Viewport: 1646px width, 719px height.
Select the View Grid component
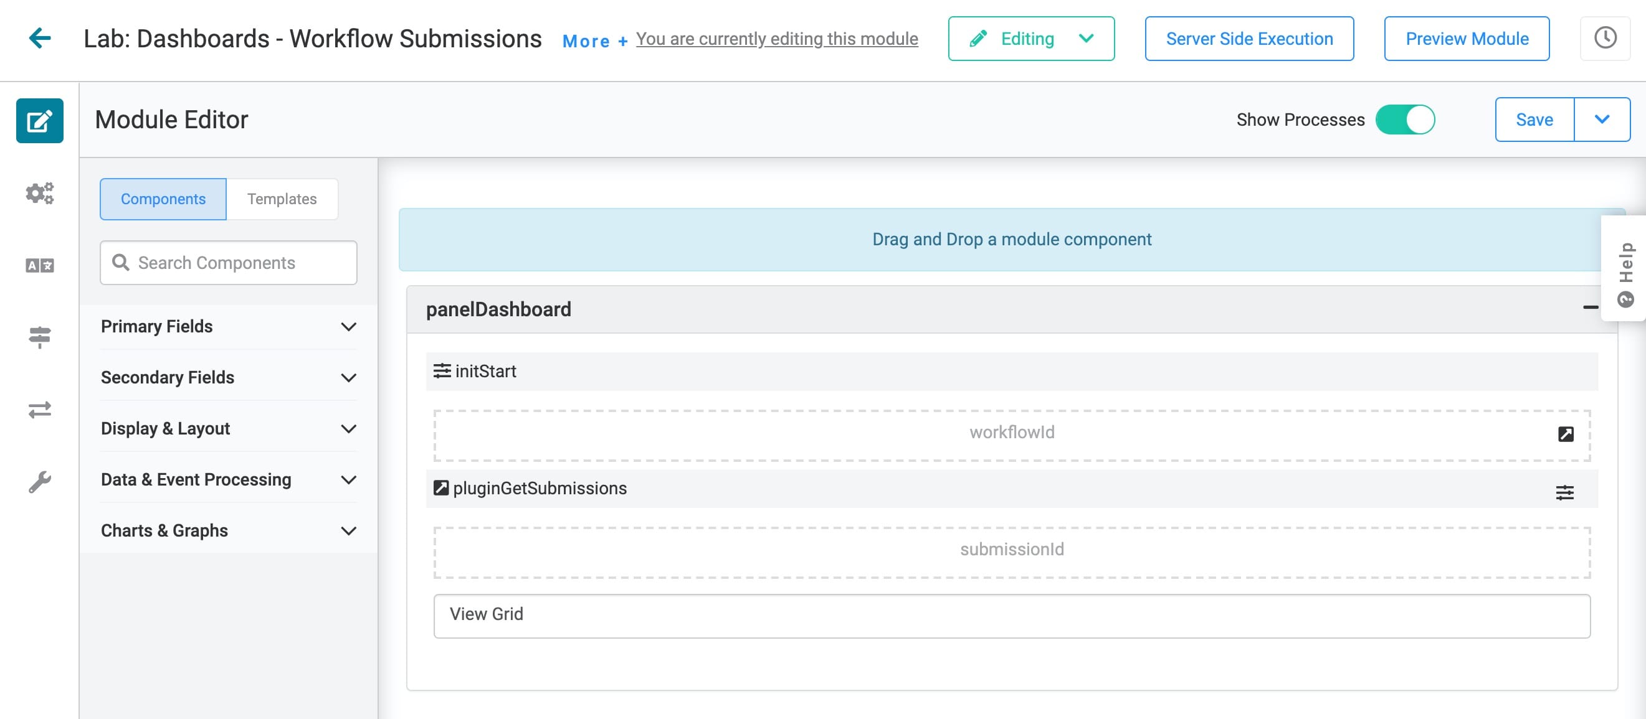pyautogui.click(x=1012, y=616)
